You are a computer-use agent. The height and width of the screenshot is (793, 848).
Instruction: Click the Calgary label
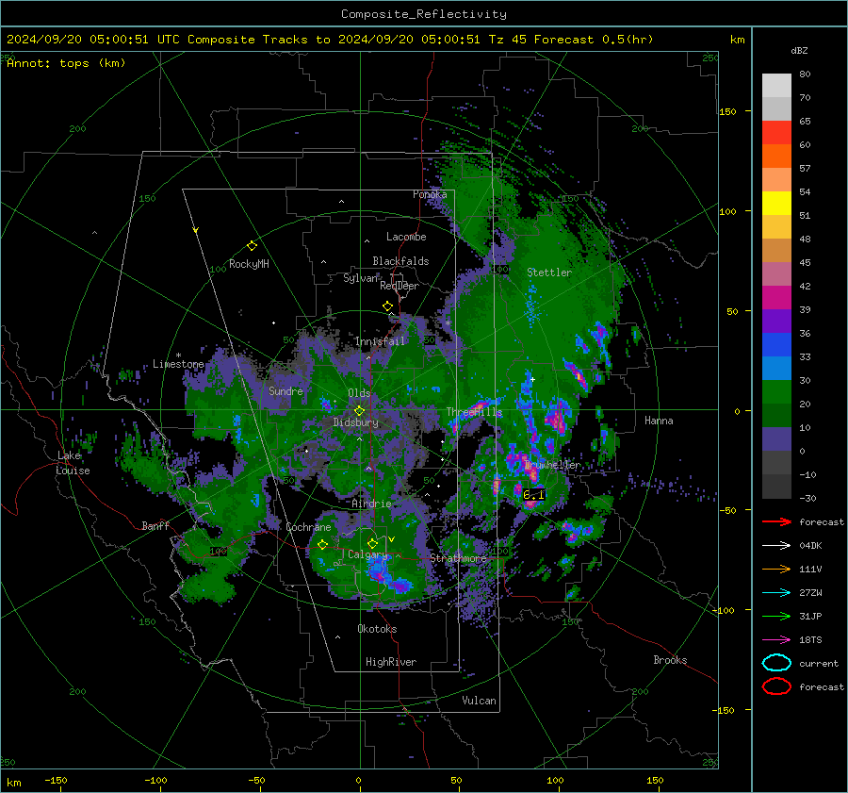coord(367,554)
